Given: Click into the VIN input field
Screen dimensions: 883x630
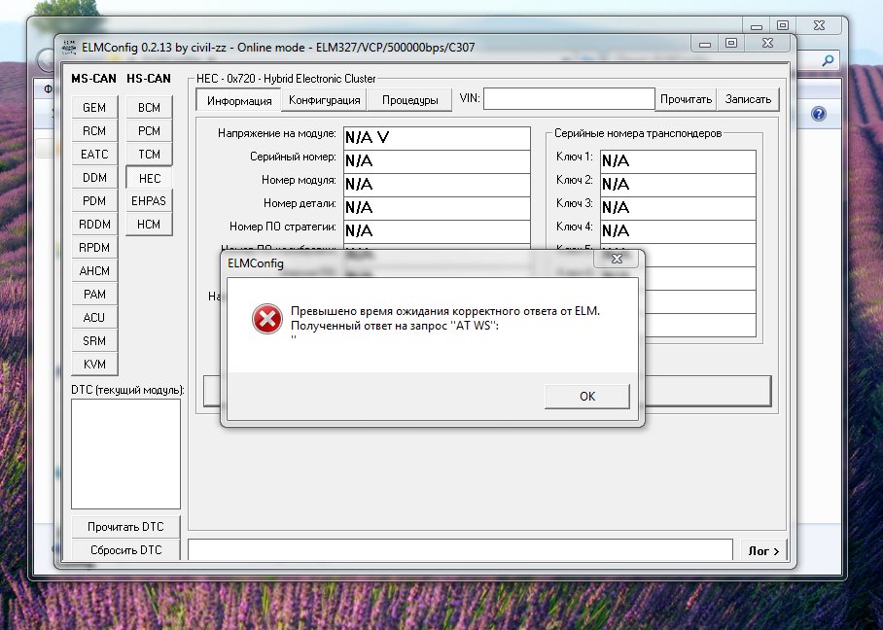Looking at the screenshot, I should (x=569, y=98).
